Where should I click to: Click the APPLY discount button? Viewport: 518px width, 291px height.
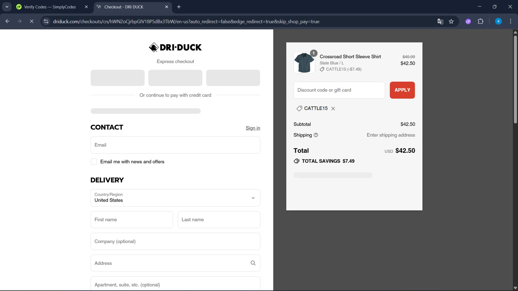tap(402, 90)
